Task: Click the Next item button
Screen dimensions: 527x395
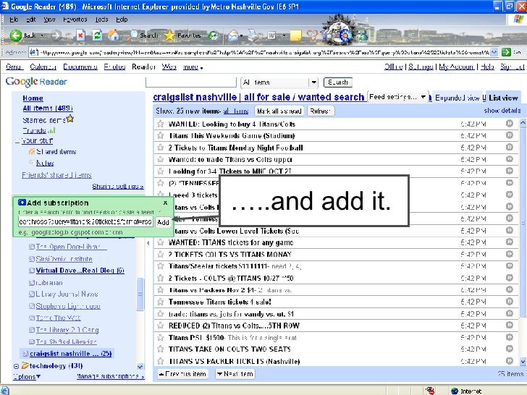Action: click(x=235, y=374)
